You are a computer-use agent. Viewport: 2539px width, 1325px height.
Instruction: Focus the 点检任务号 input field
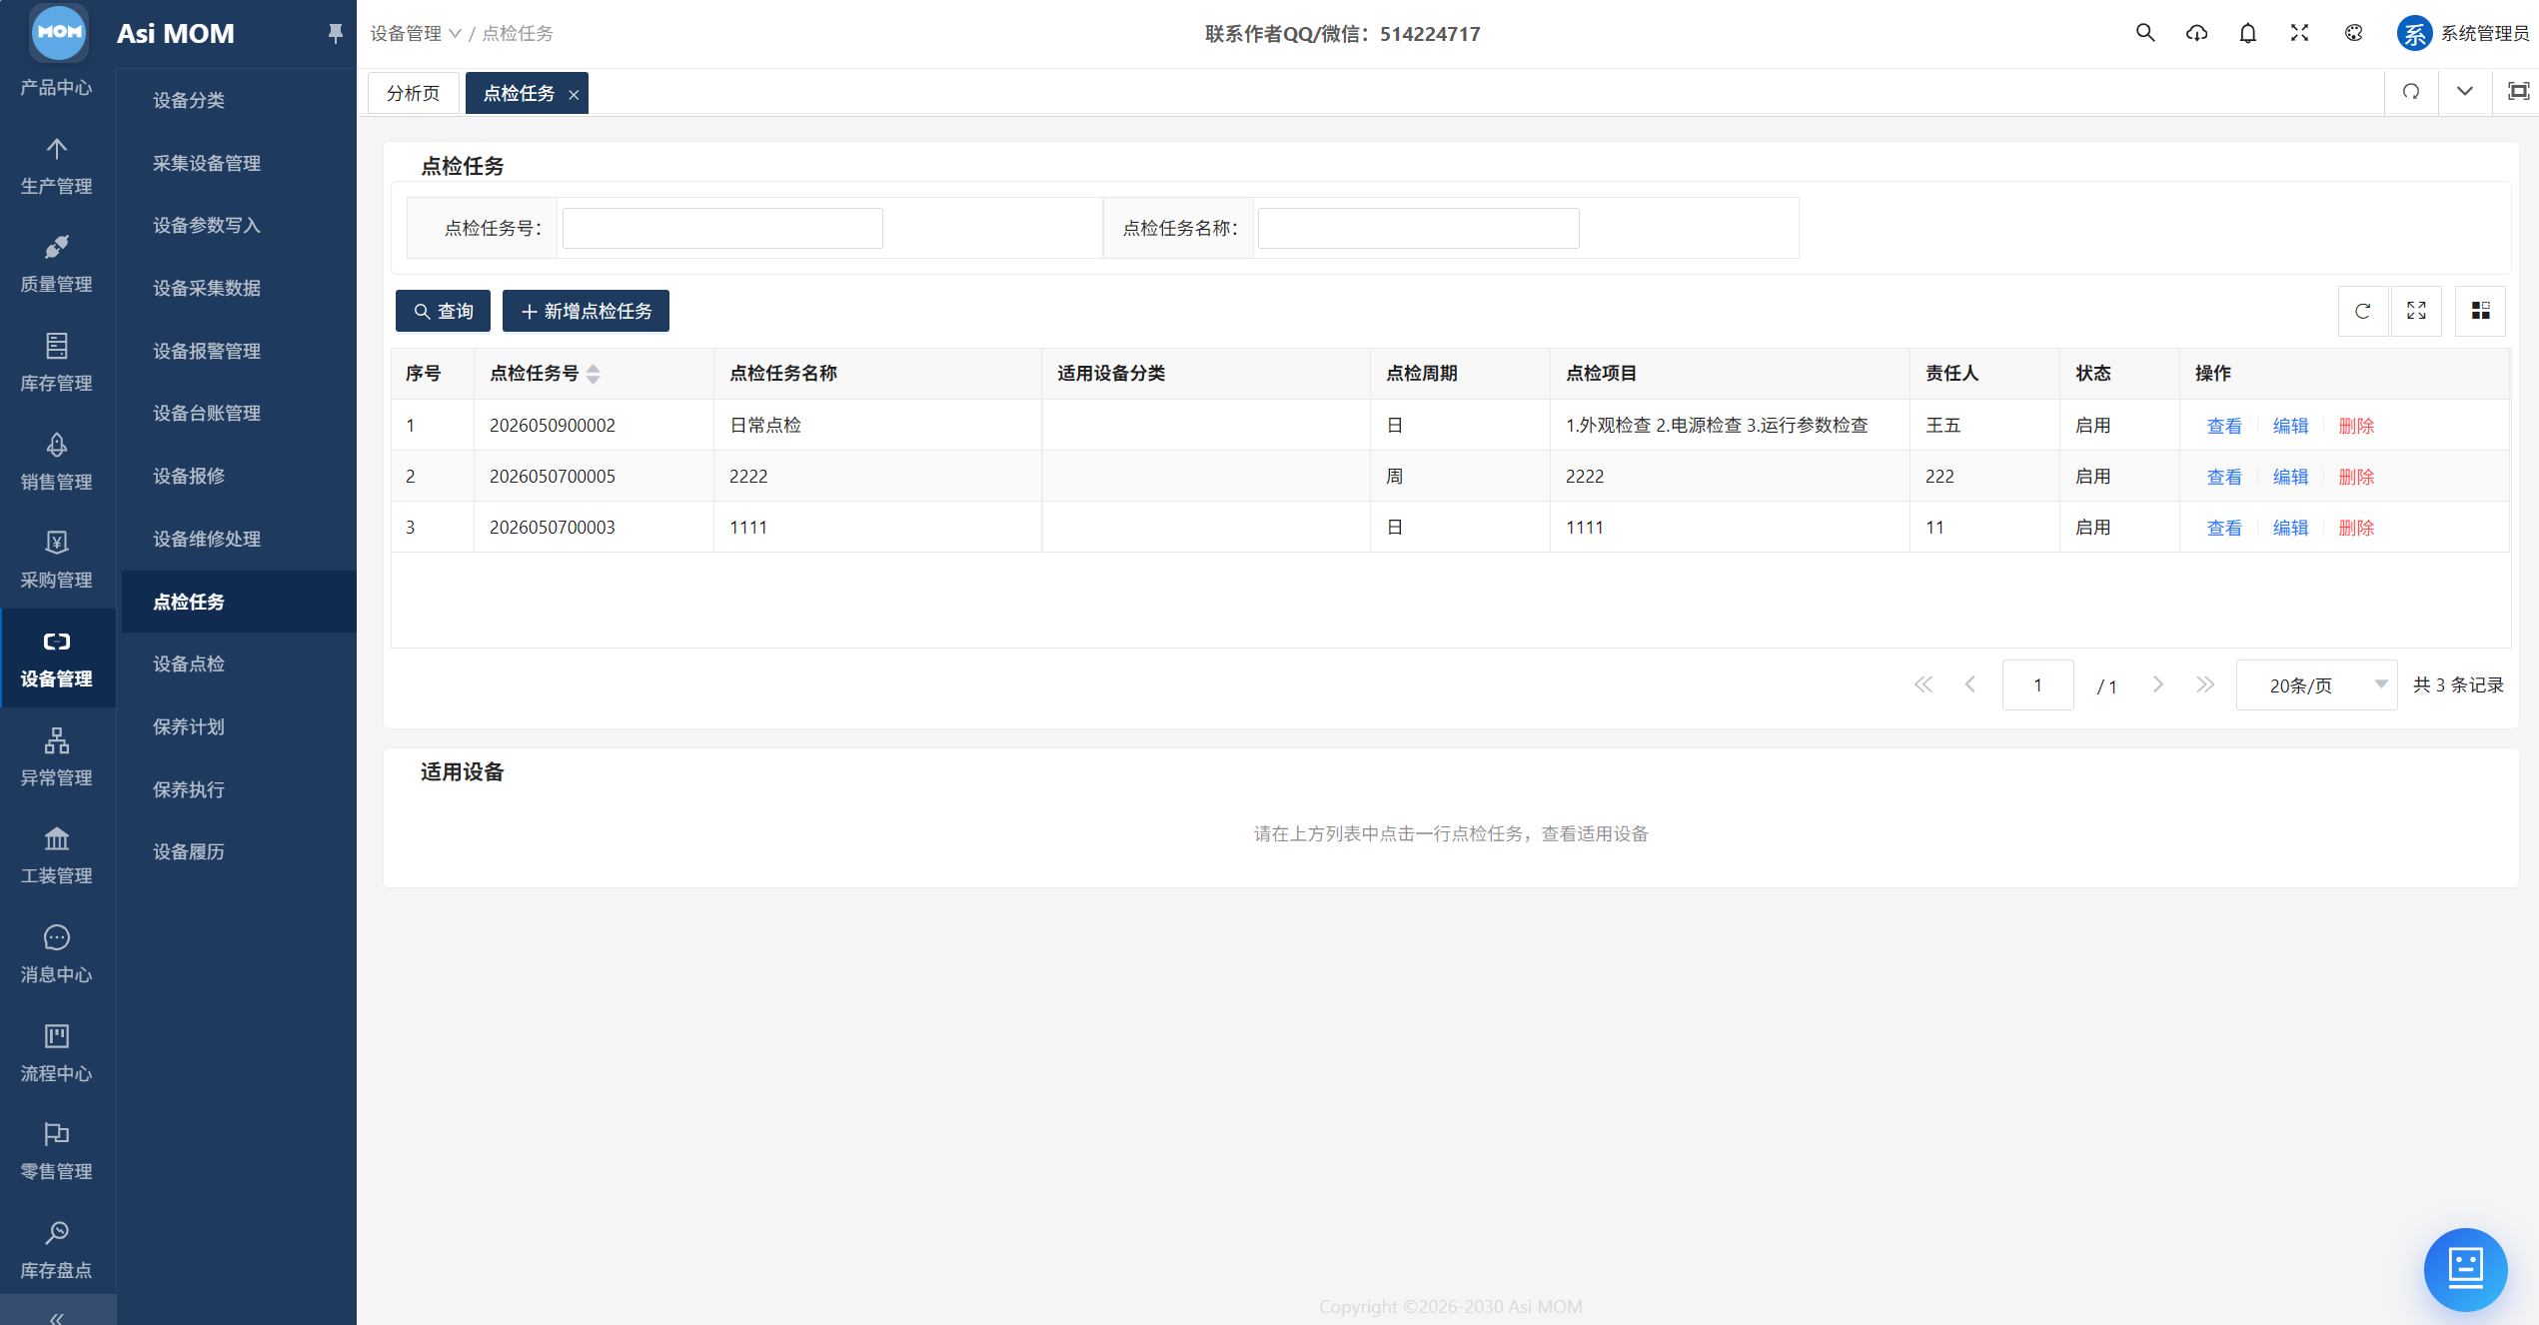point(722,228)
